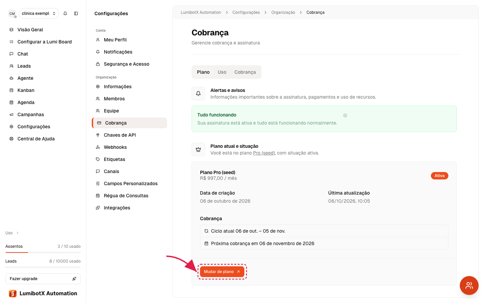The image size is (484, 303).
Task: Open Régua de Consultas settings
Action: pos(129,196)
